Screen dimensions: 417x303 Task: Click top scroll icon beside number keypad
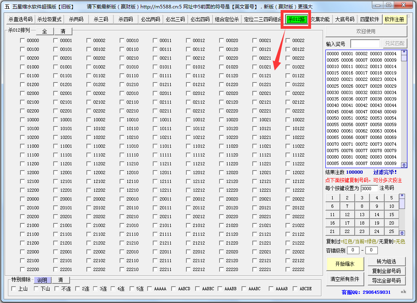tap(402, 196)
